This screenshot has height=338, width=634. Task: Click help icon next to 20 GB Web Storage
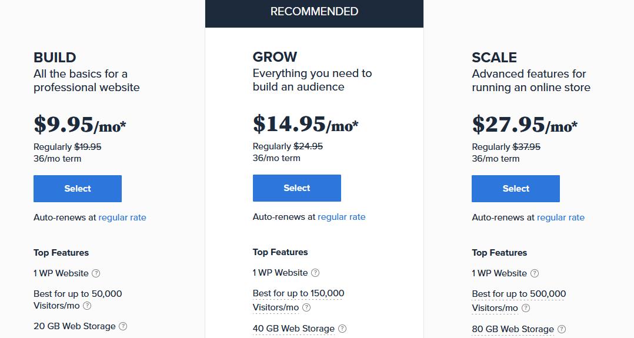pos(123,326)
